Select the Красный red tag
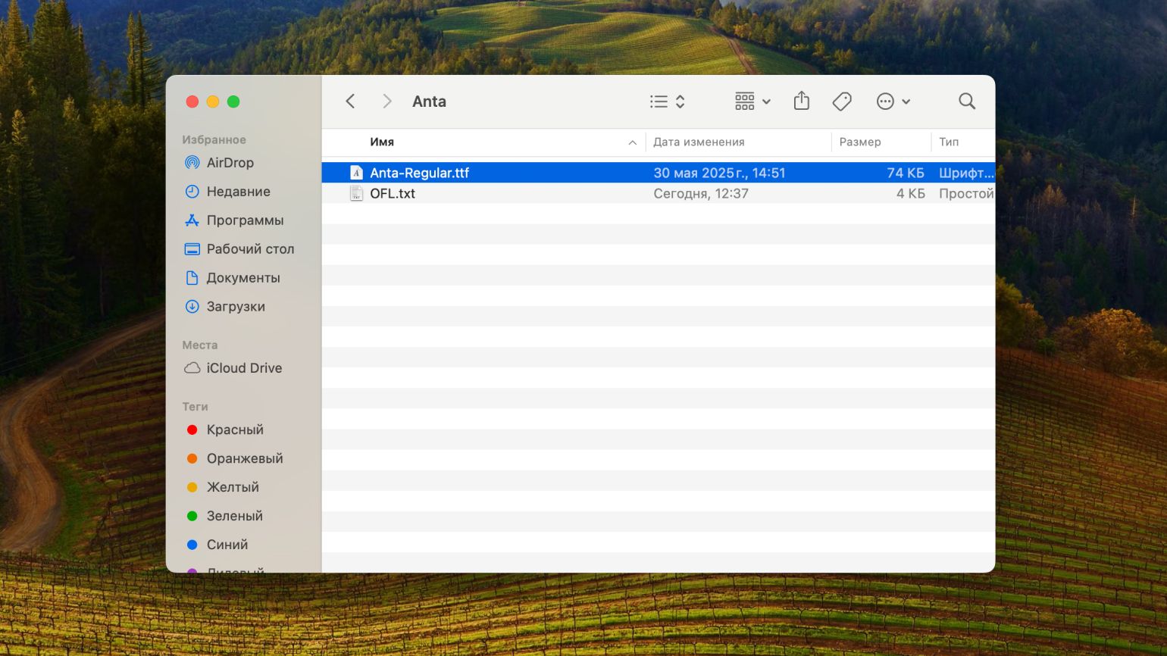Screen dimensions: 1167x656 point(234,430)
